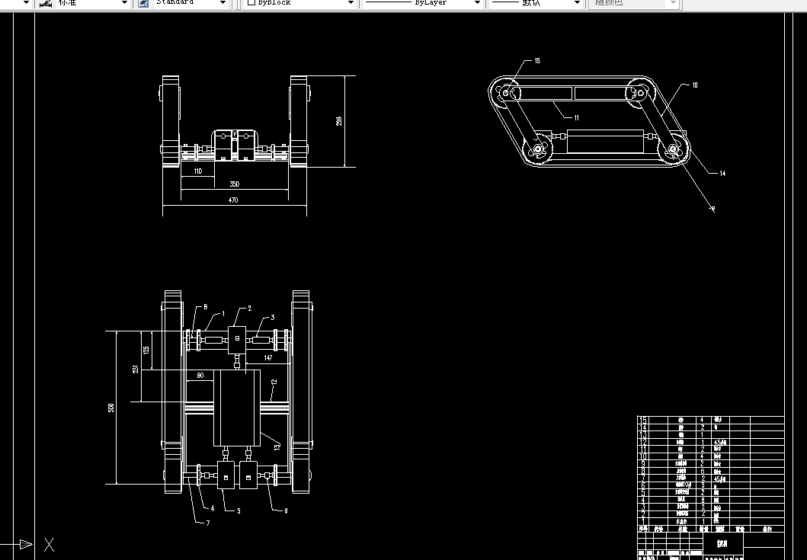This screenshot has height=560, width=807.
Task: Pick callout label 11 in side view
Action: (576, 117)
